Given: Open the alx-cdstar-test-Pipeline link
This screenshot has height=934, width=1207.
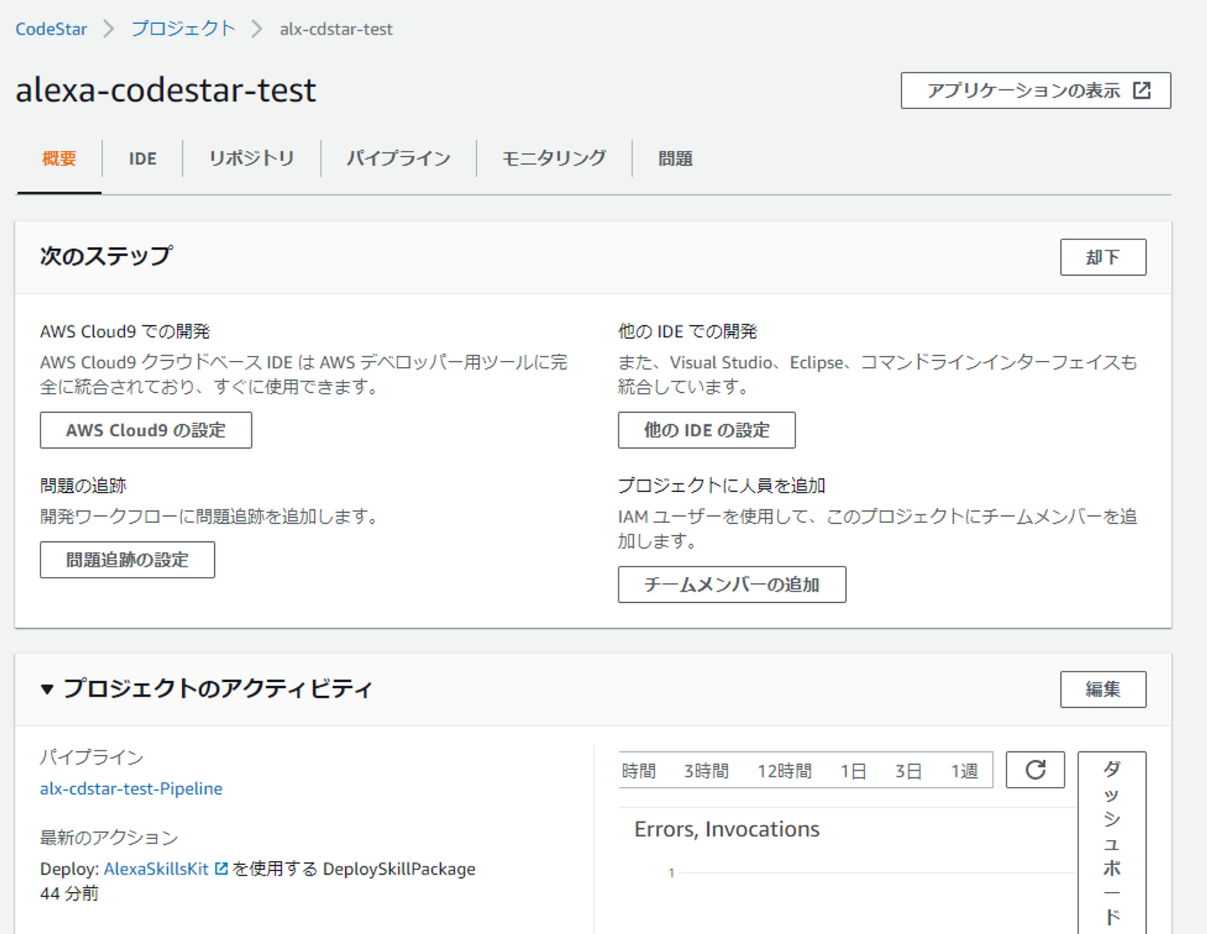Looking at the screenshot, I should pyautogui.click(x=131, y=789).
